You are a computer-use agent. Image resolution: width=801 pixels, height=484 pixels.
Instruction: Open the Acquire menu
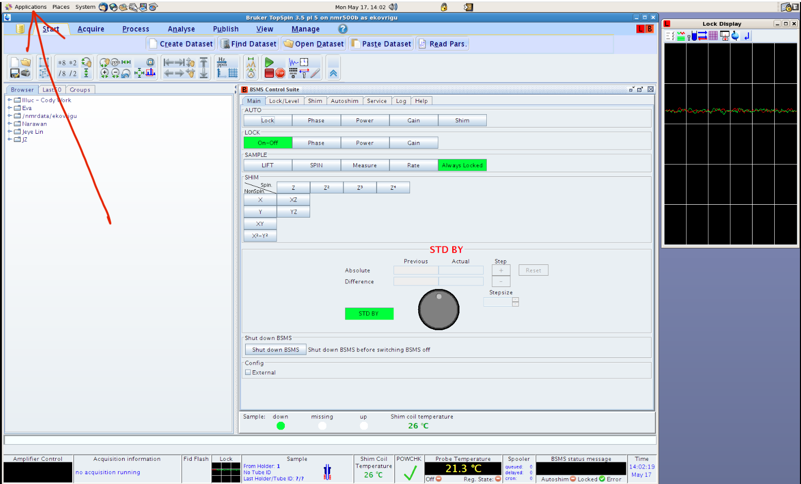91,29
